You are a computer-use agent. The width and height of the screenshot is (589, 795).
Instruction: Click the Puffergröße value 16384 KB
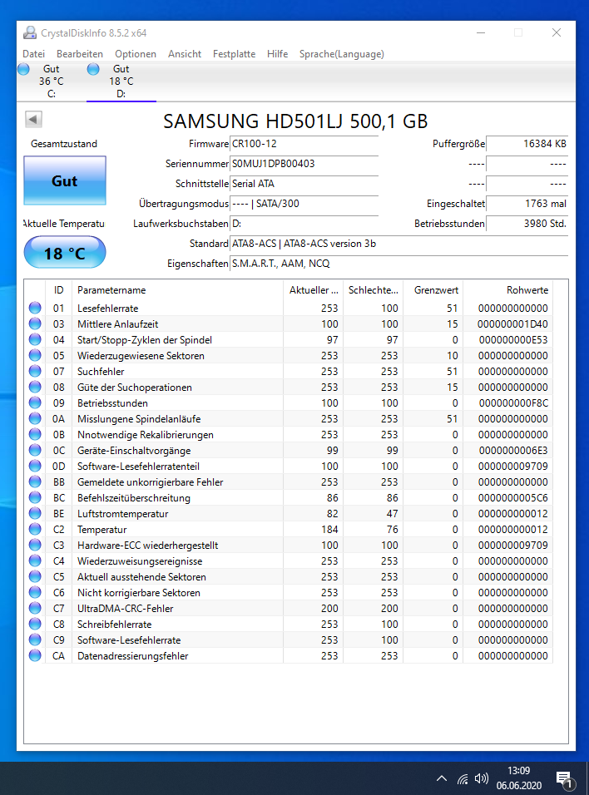point(527,144)
